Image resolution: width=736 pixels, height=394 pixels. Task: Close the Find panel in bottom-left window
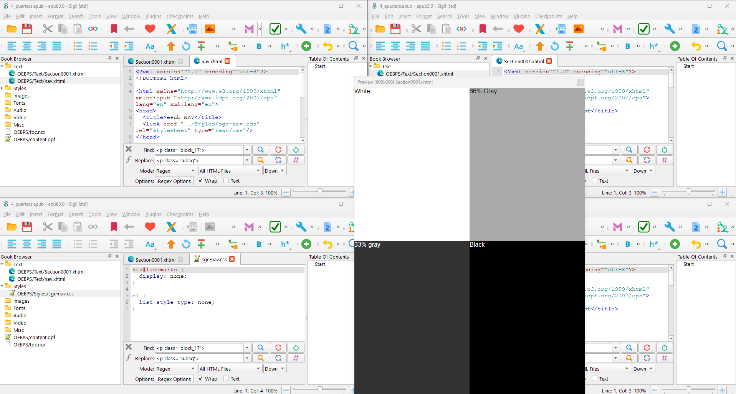[129, 347]
